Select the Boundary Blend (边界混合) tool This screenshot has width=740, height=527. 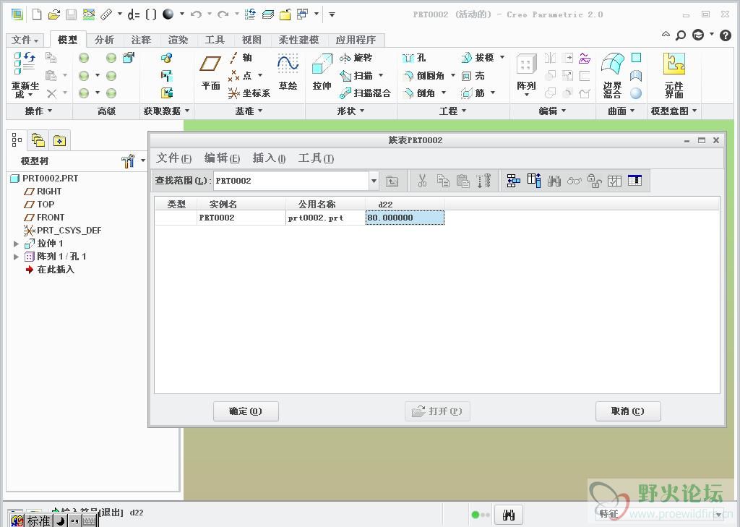coord(613,76)
